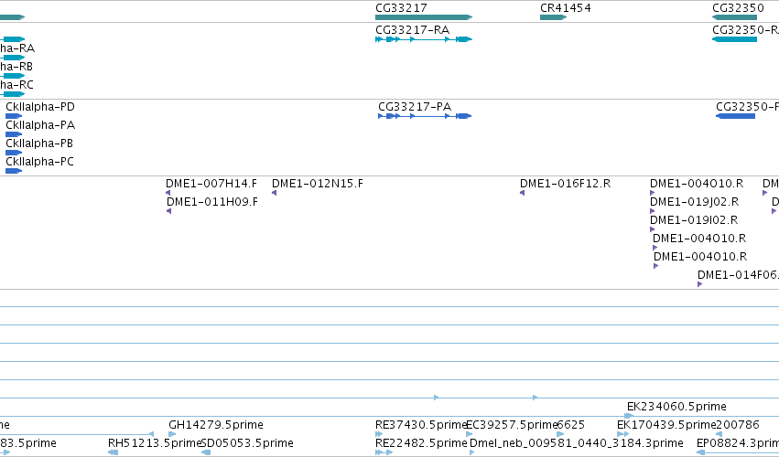The image size is (779, 457).
Task: Click the ha-RA transcript label
Action: tap(17, 48)
